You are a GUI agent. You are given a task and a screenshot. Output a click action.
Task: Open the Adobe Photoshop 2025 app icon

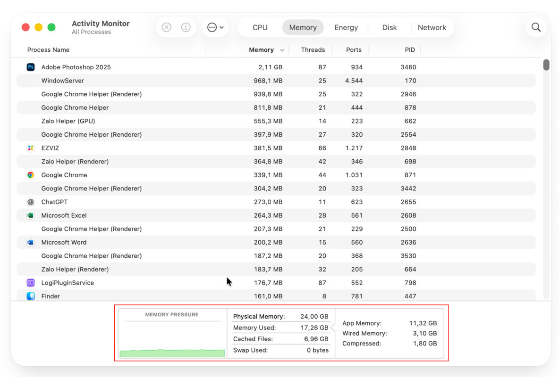tap(30, 67)
